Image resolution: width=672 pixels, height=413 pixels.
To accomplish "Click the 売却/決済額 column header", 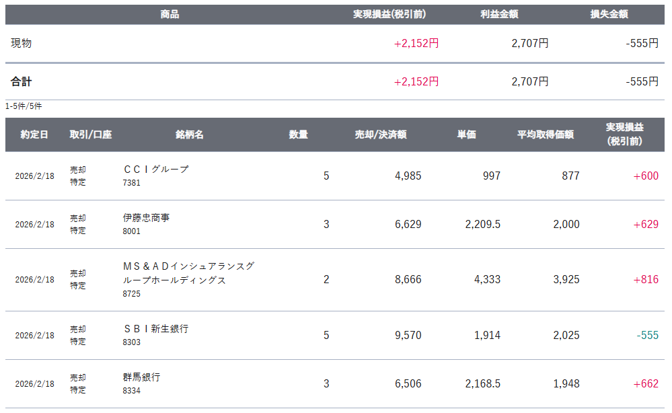I will click(x=381, y=135).
